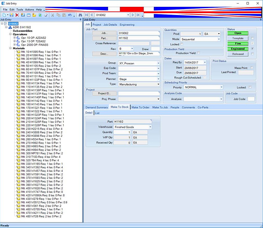Click the Undo arrow icon
This screenshot has width=263, height=228.
pyautogui.click(x=70, y=15)
